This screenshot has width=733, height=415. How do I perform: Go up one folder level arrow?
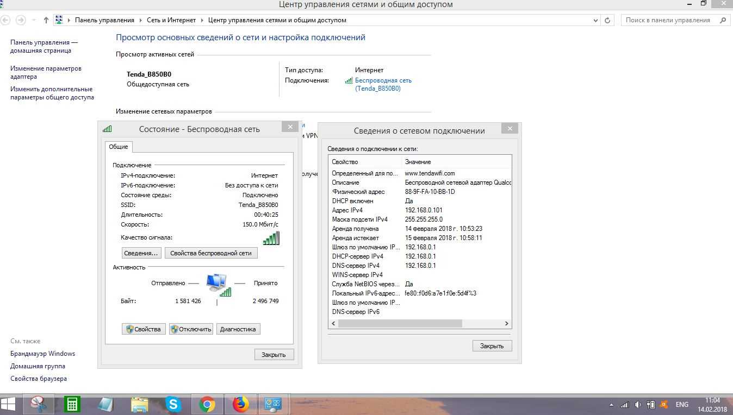pyautogui.click(x=46, y=20)
